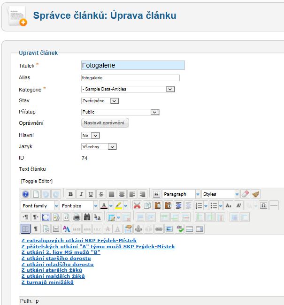The width and height of the screenshot is (284, 305).
Task: Click the Nastavit oprávnění button
Action: (105, 123)
